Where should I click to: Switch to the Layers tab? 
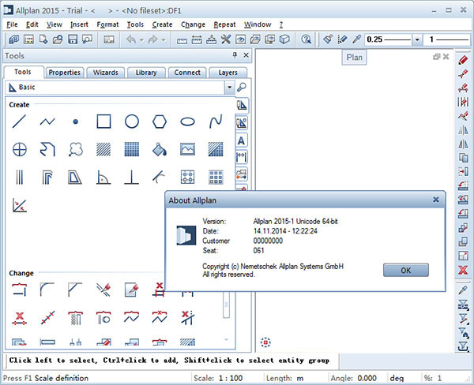pos(228,73)
